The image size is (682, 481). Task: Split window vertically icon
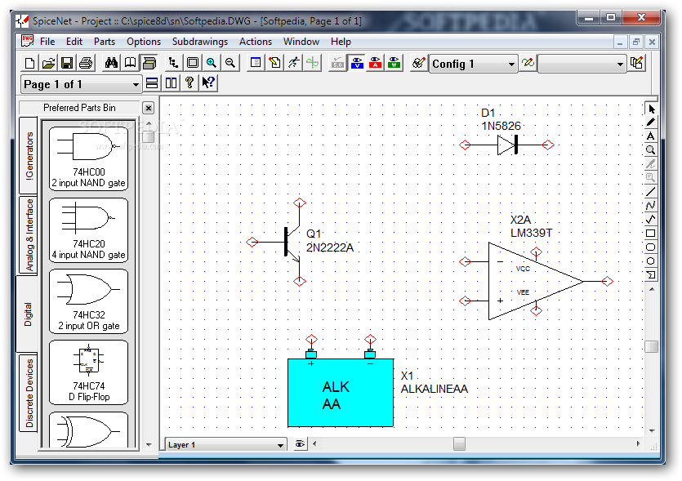(x=171, y=83)
